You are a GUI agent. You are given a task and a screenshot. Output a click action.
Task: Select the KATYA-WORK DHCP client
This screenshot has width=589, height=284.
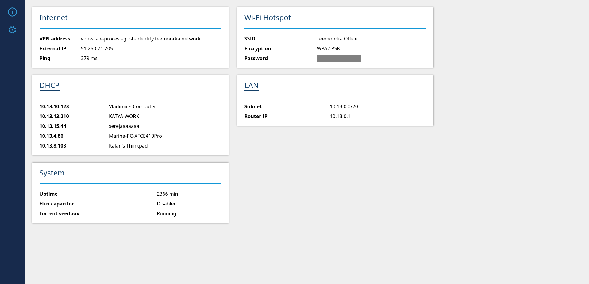click(x=124, y=116)
